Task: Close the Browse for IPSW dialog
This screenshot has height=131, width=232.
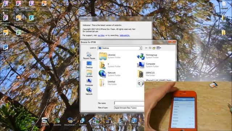Action: (x=172, y=42)
